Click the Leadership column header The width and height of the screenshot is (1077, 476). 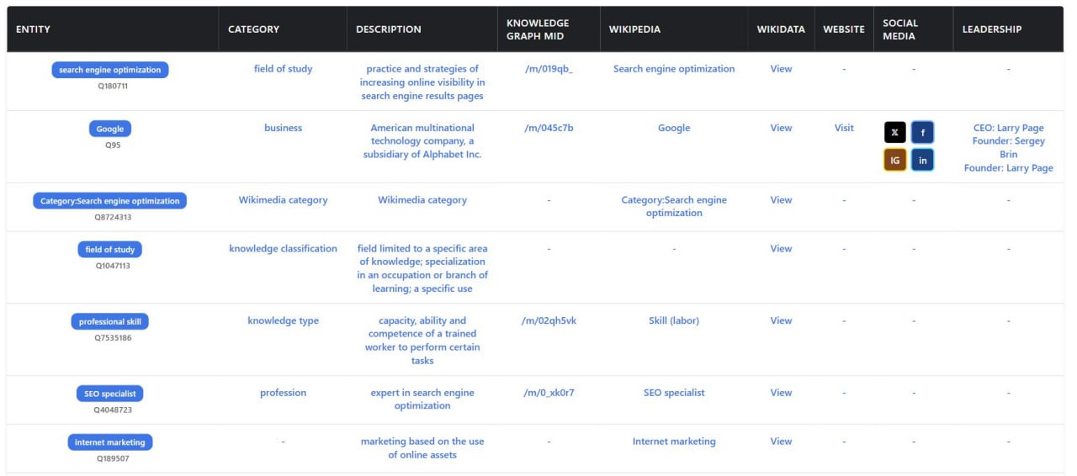coord(992,29)
